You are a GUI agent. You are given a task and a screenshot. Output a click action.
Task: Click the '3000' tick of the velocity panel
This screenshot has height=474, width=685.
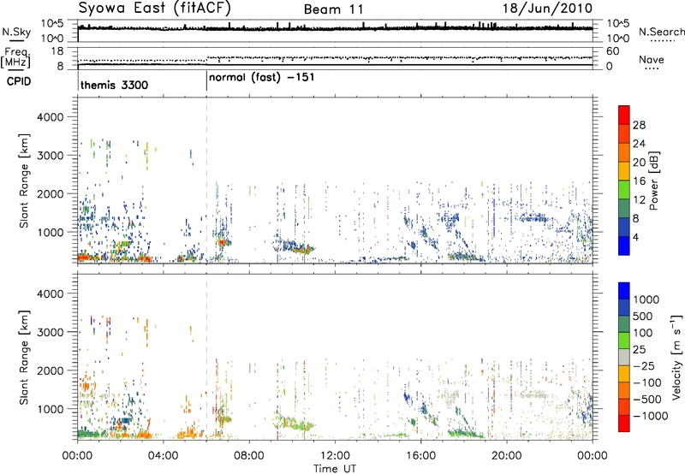[51, 332]
